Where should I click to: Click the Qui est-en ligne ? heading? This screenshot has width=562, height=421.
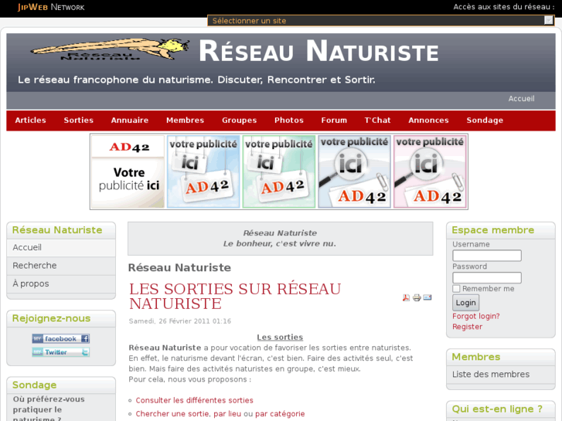[x=497, y=409]
